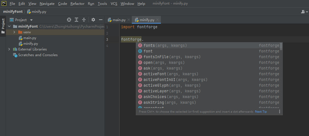
Task: Click the Collapse All icon
Action: (x=84, y=20)
